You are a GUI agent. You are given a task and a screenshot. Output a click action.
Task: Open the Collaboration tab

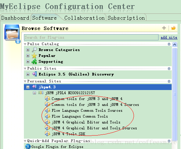[x=84, y=18]
